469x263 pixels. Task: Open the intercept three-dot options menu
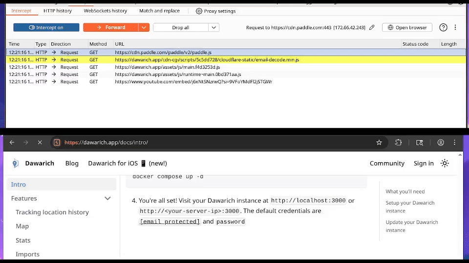[x=455, y=27]
